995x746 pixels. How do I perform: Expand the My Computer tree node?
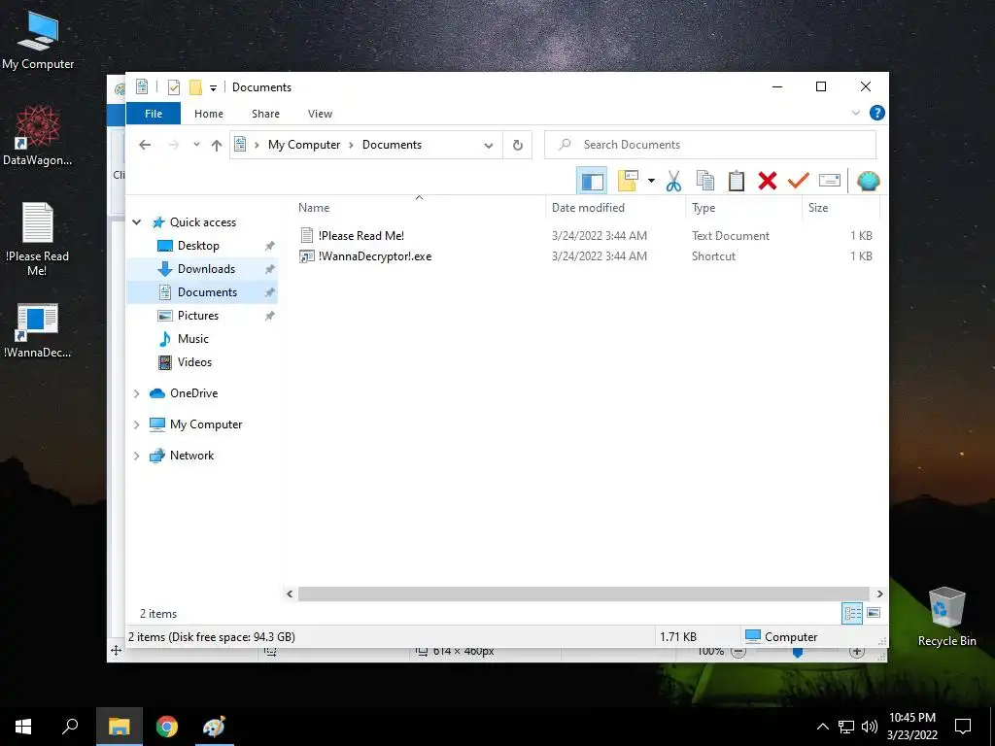[136, 424]
